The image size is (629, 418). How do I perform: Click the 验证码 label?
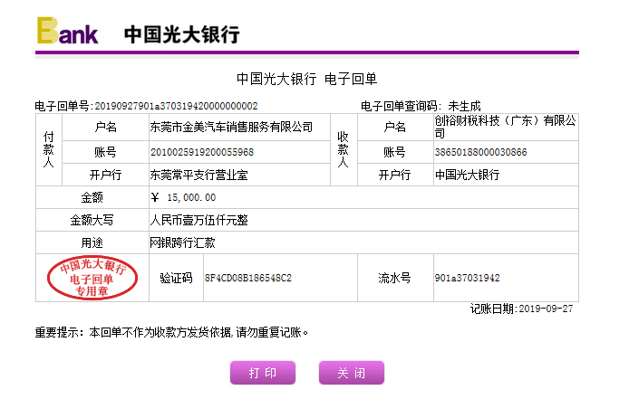click(x=176, y=278)
